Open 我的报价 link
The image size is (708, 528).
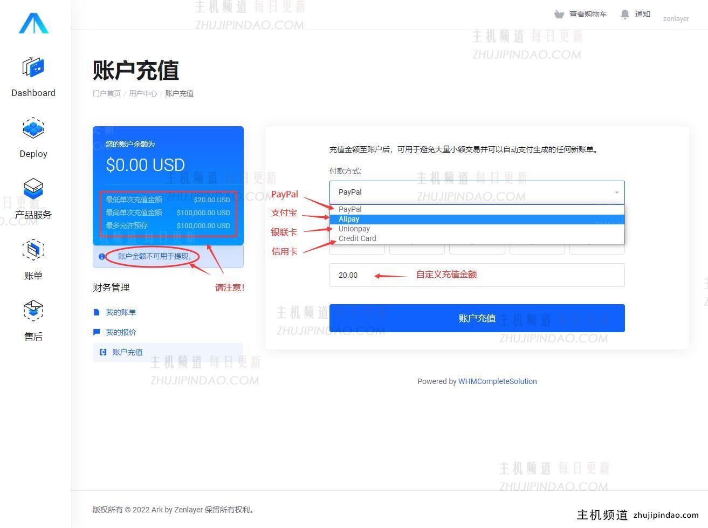click(121, 332)
